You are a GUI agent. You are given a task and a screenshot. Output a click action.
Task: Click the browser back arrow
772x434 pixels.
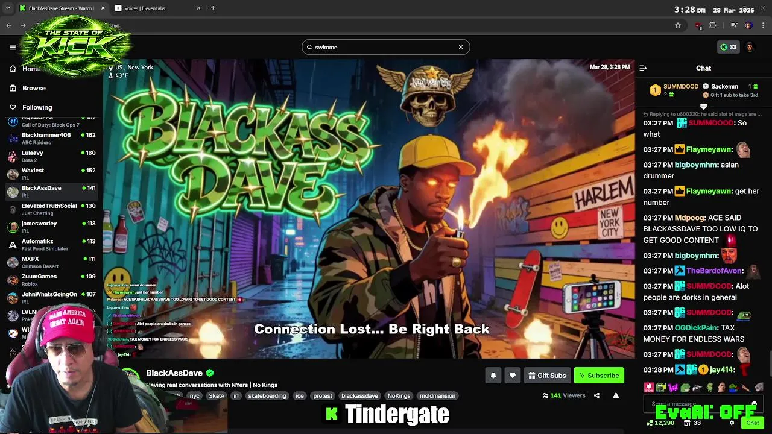pyautogui.click(x=8, y=25)
